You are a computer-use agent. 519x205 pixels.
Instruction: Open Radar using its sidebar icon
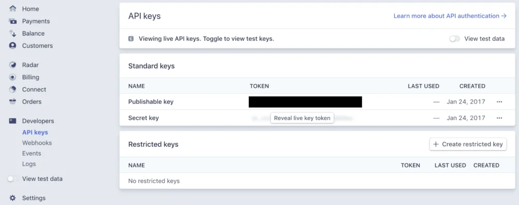(13, 65)
